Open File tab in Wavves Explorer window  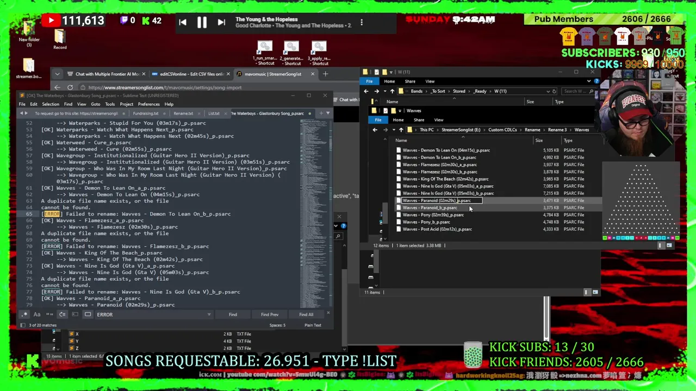tap(378, 120)
